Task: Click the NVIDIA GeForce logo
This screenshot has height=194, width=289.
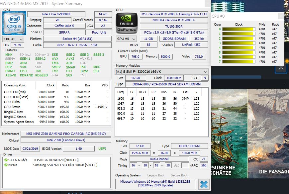Action: pyautogui.click(x=127, y=23)
